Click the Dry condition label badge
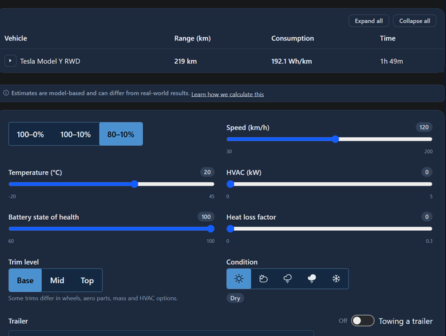 pyautogui.click(x=236, y=298)
